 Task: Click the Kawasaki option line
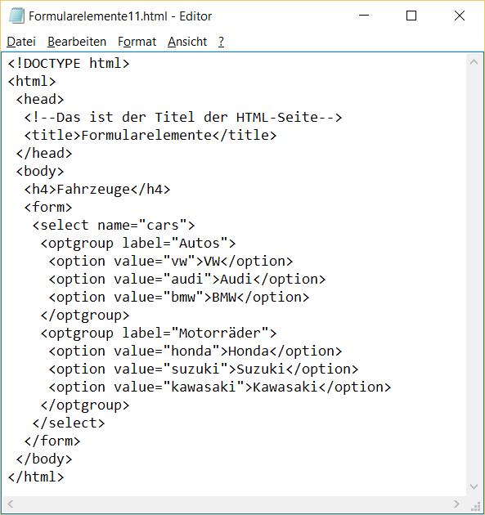[220, 387]
